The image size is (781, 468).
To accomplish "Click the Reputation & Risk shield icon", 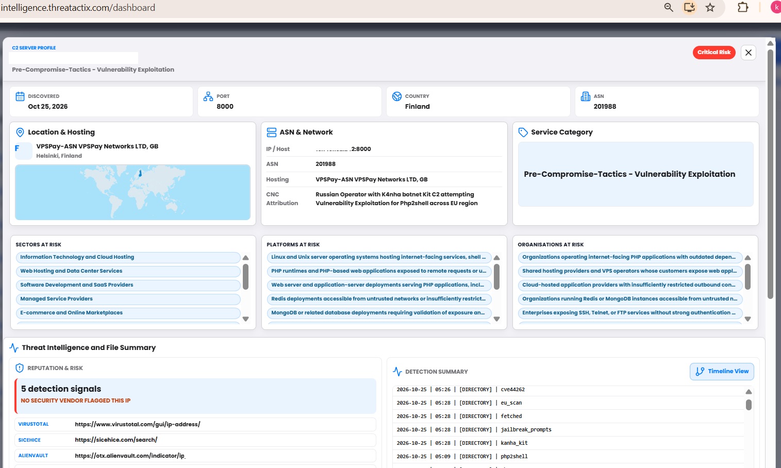I will point(20,368).
